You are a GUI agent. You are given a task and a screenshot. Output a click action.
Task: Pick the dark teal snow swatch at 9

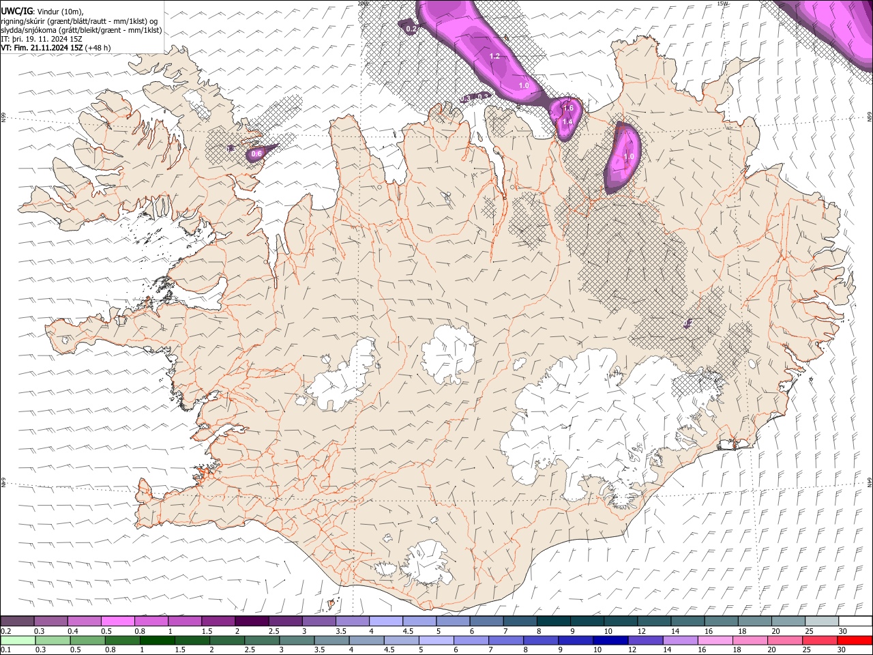[588, 621]
